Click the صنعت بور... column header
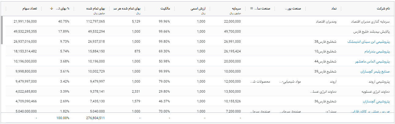Image resolution: width=395 pixels, height=124 pixels. pyautogui.click(x=293, y=9)
